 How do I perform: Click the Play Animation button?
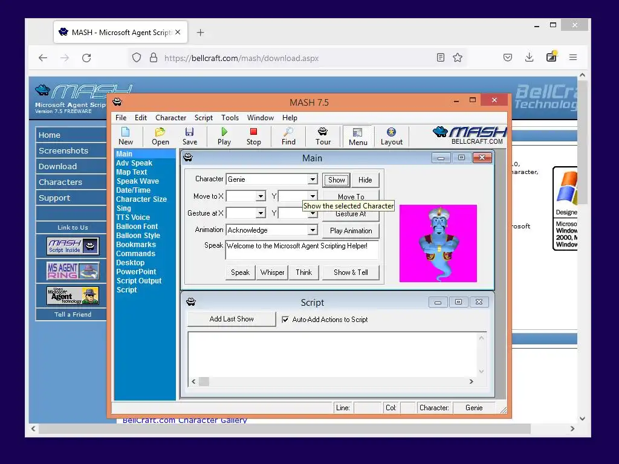point(351,231)
